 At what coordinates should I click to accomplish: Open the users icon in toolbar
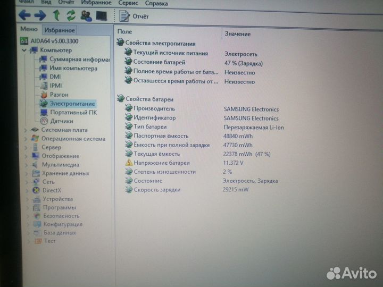pos(86,16)
